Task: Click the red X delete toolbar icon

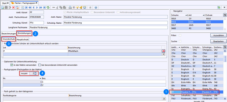Action: [13, 7]
